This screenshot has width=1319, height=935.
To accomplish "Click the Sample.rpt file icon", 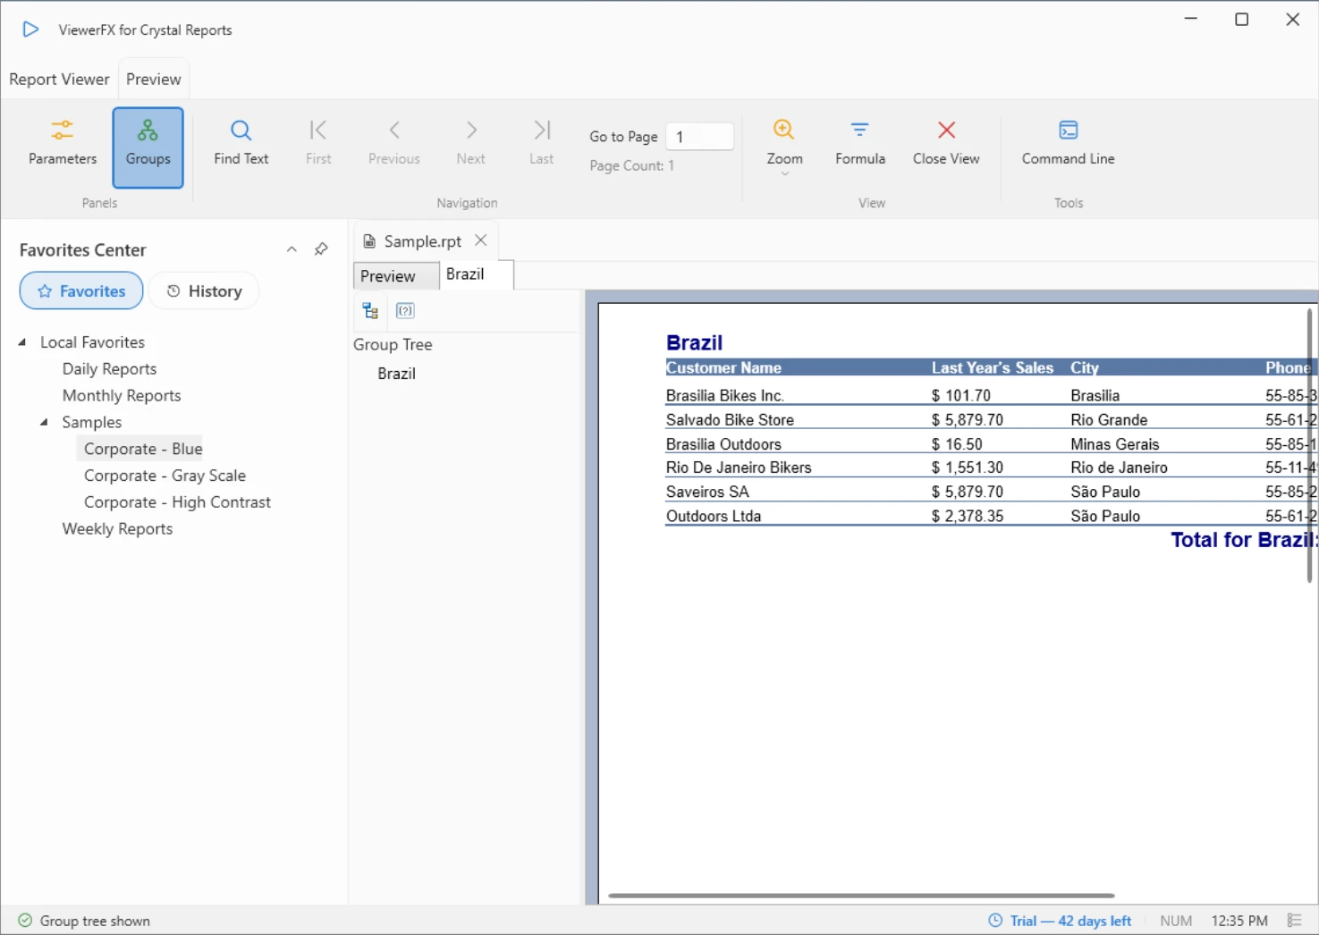I will pyautogui.click(x=369, y=241).
